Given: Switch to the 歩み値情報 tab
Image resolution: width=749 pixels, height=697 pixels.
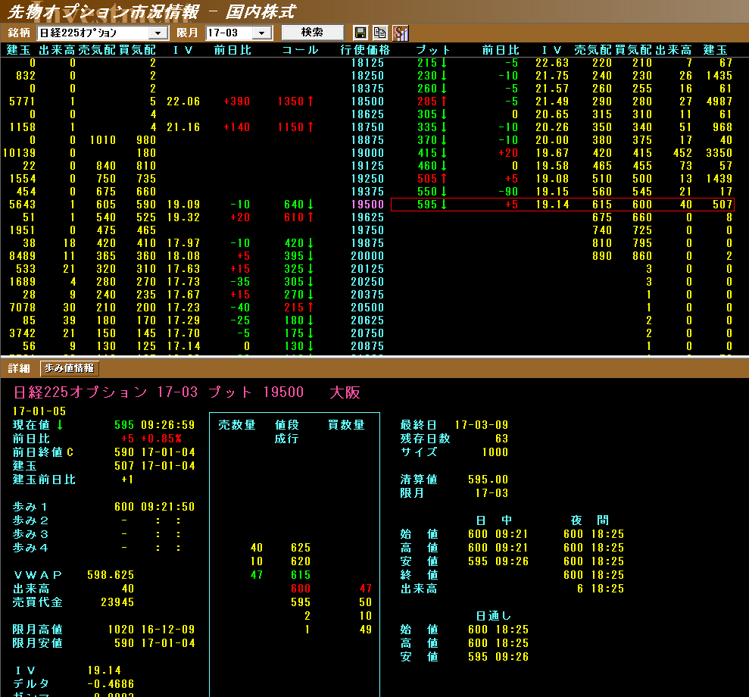Looking at the screenshot, I should [69, 368].
